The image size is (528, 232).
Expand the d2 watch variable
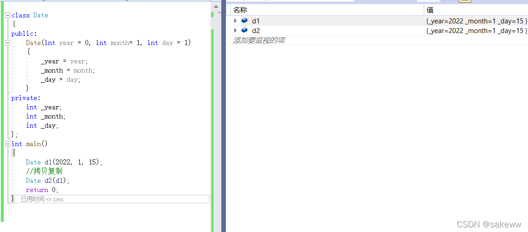point(236,31)
